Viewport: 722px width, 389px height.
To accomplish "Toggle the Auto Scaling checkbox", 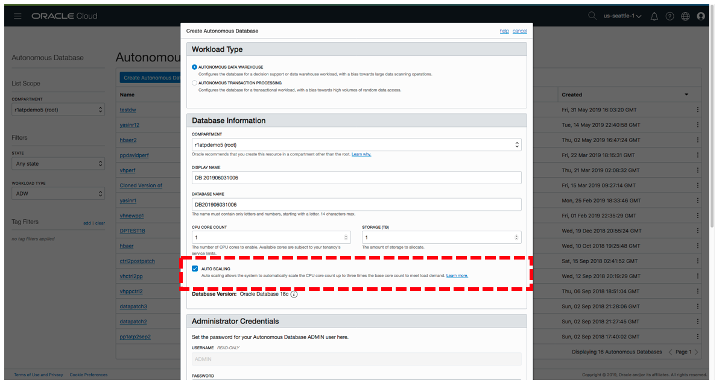I will pyautogui.click(x=195, y=269).
